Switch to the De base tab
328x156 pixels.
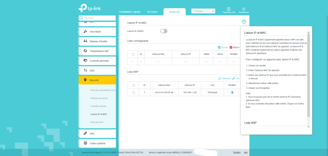152,12
